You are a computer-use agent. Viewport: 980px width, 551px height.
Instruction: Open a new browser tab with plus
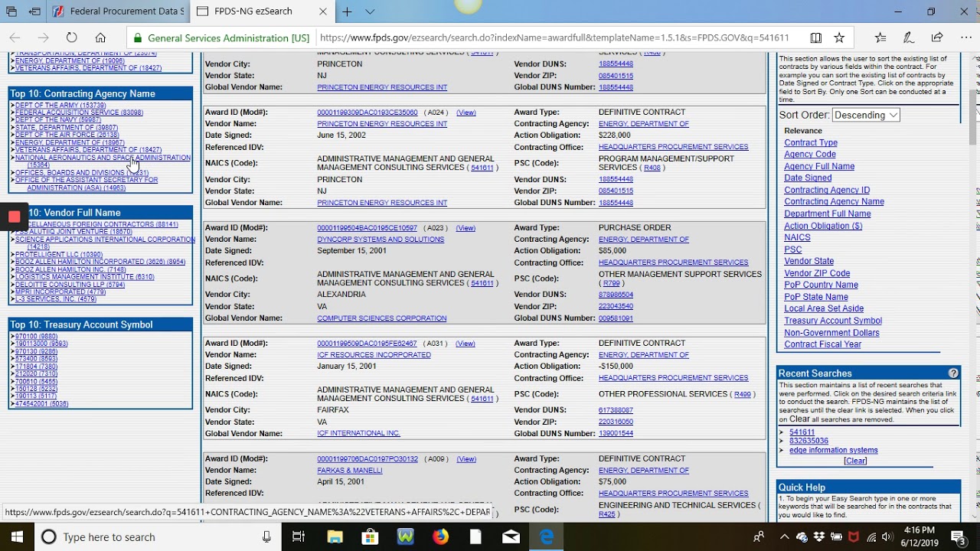[347, 11]
